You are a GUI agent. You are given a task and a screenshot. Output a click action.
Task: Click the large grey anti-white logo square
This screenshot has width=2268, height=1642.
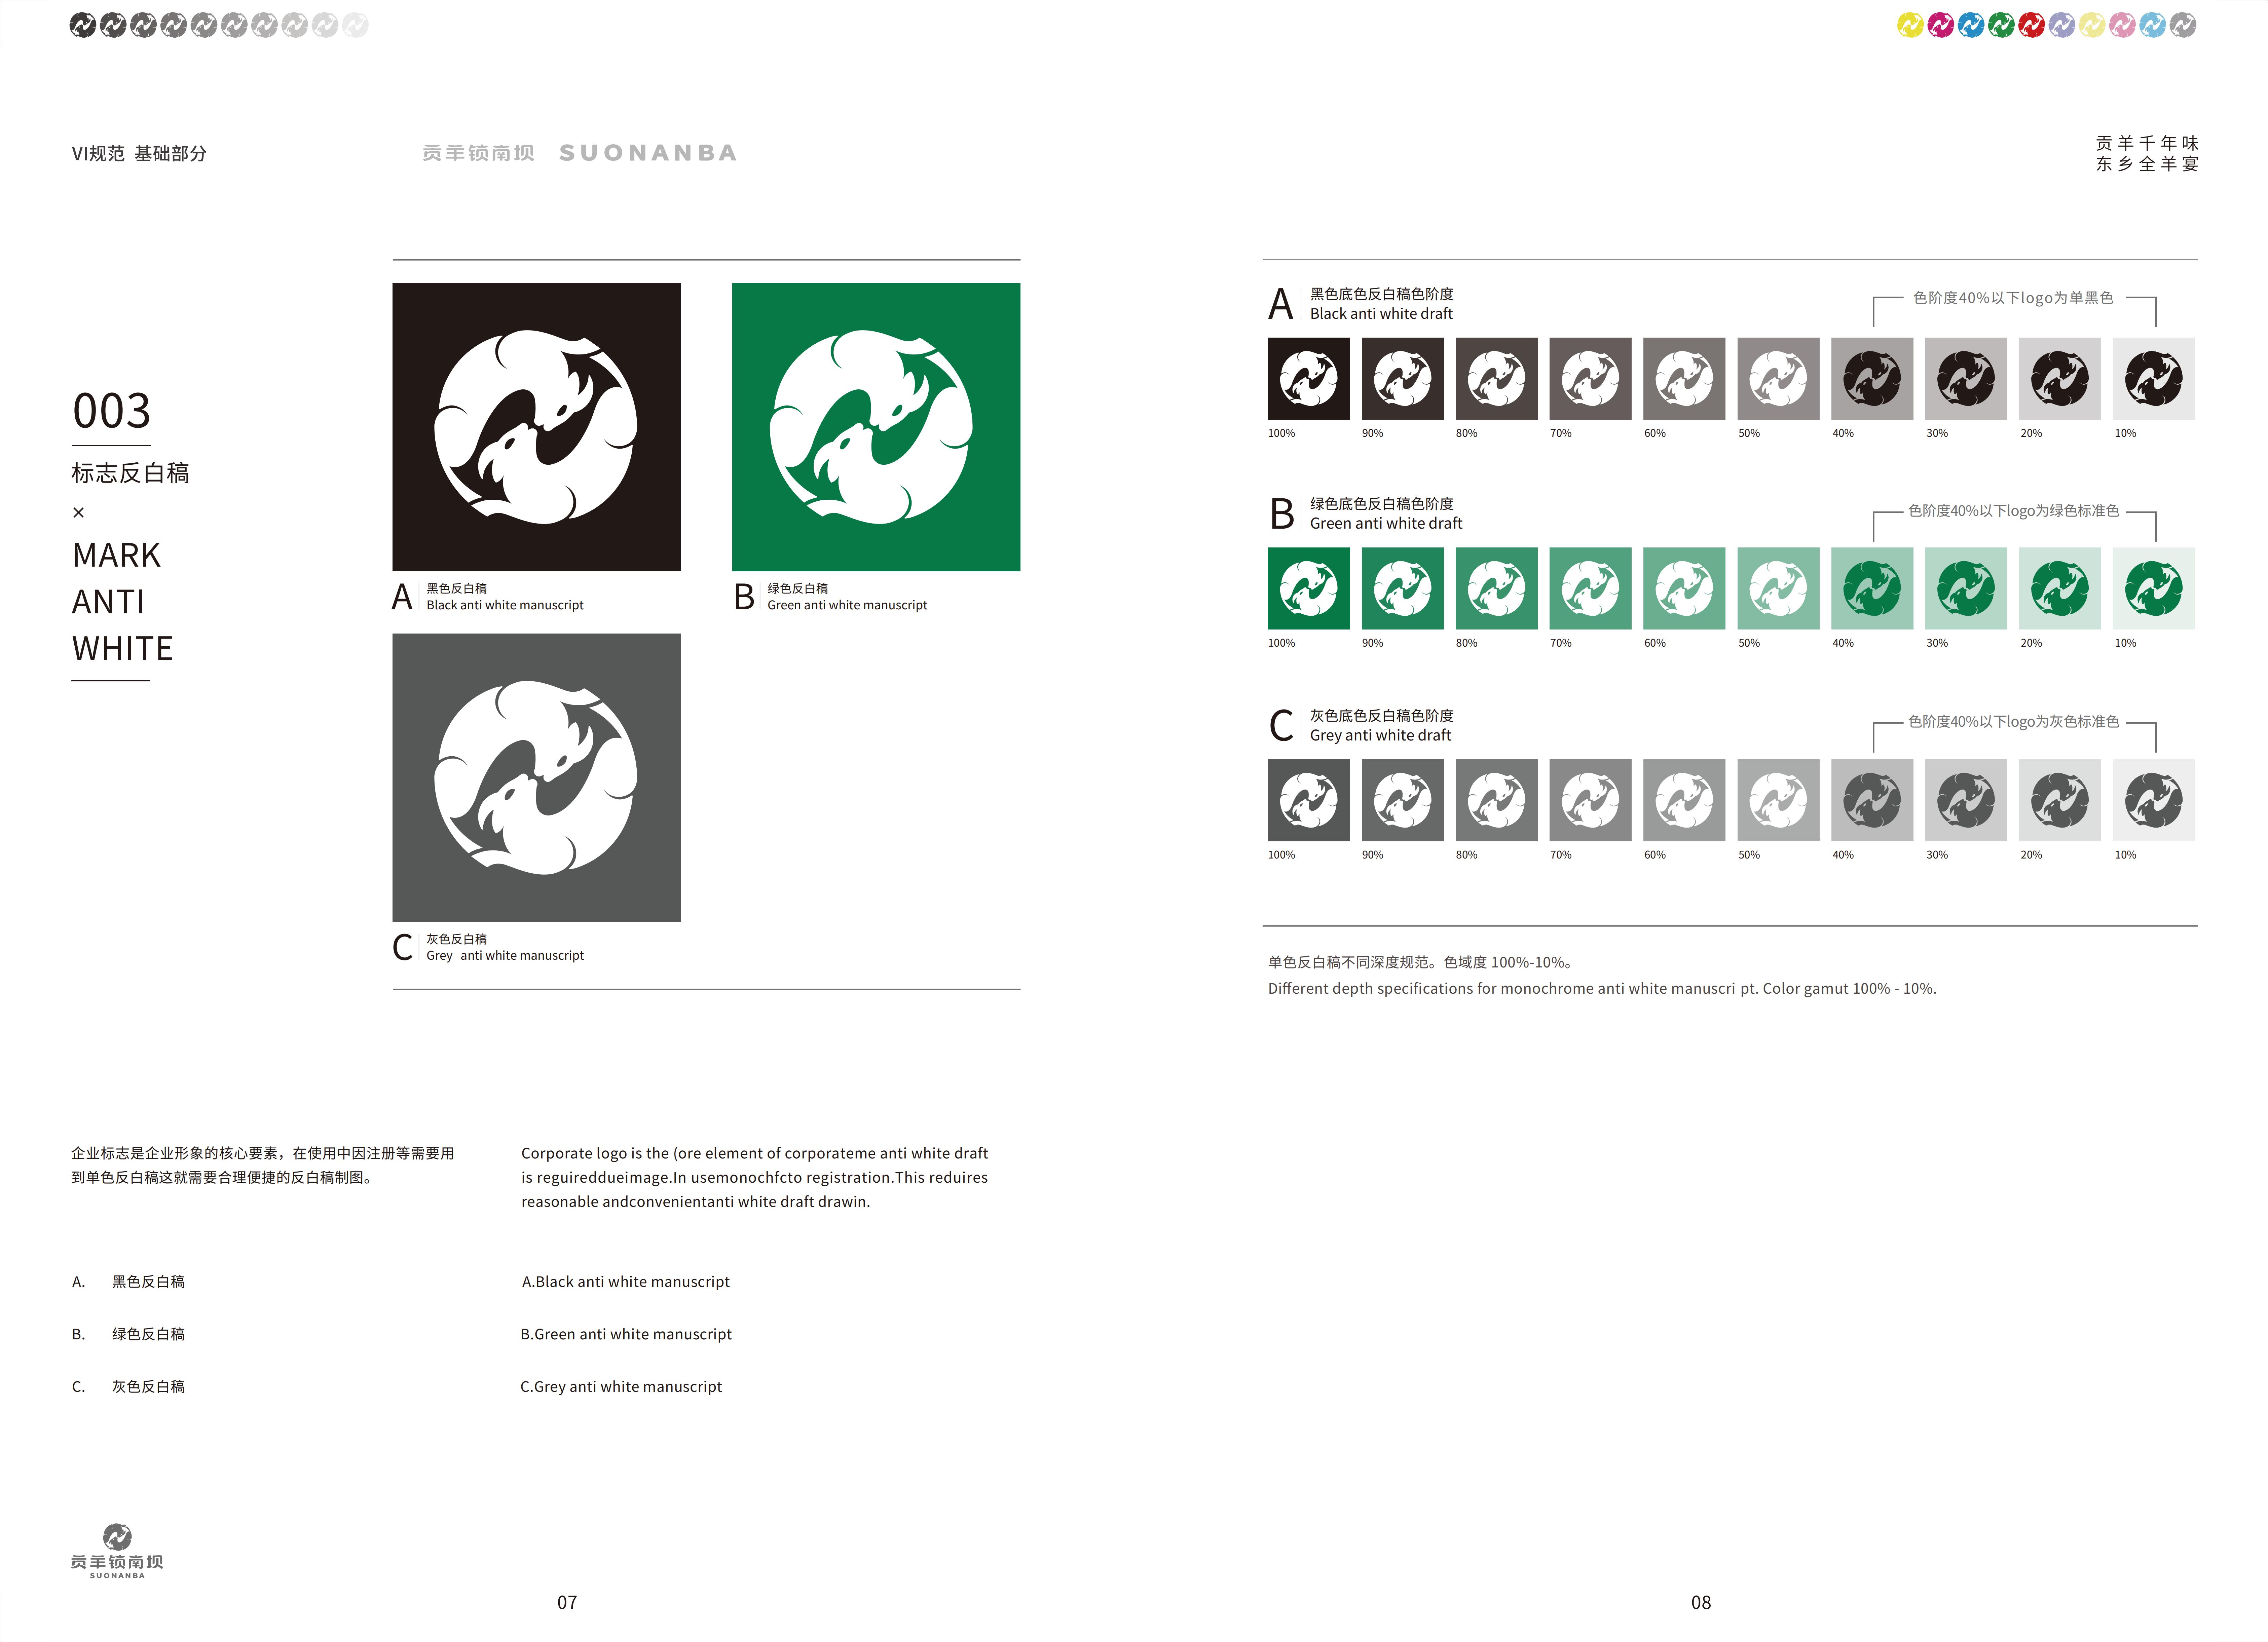click(x=536, y=777)
